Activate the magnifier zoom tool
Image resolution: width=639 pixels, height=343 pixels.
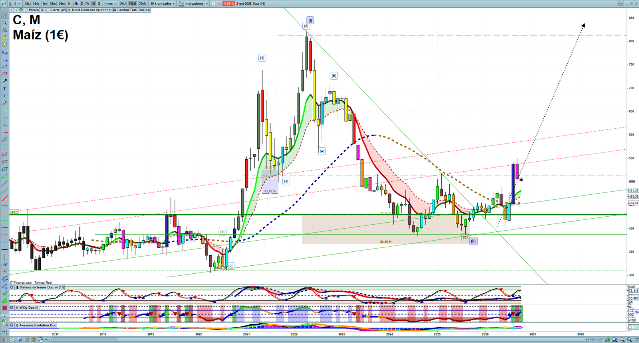tap(5, 22)
